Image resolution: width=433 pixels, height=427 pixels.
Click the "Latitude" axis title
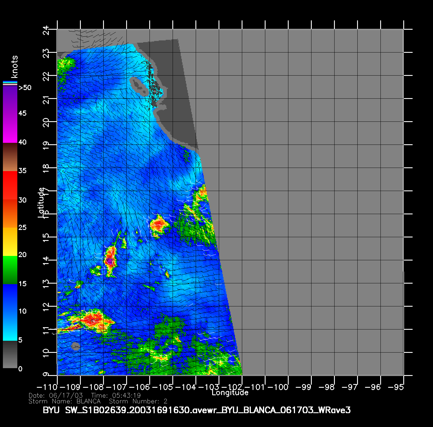(41, 202)
